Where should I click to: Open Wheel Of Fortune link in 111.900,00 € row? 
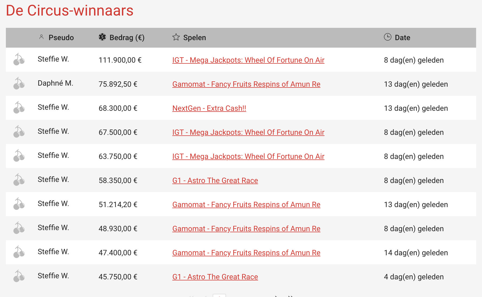(x=248, y=60)
